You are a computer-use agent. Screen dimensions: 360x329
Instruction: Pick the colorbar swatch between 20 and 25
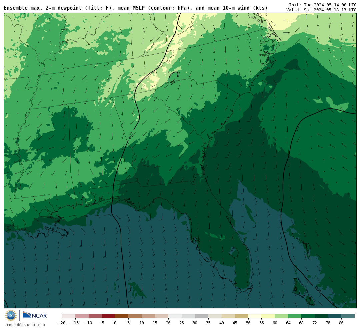click(x=175, y=316)
